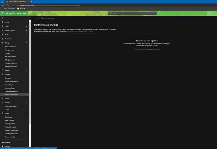Open Product feedback
The height and width of the screenshot is (149, 217).
point(10,127)
